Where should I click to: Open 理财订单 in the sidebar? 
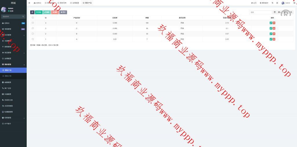8,76
